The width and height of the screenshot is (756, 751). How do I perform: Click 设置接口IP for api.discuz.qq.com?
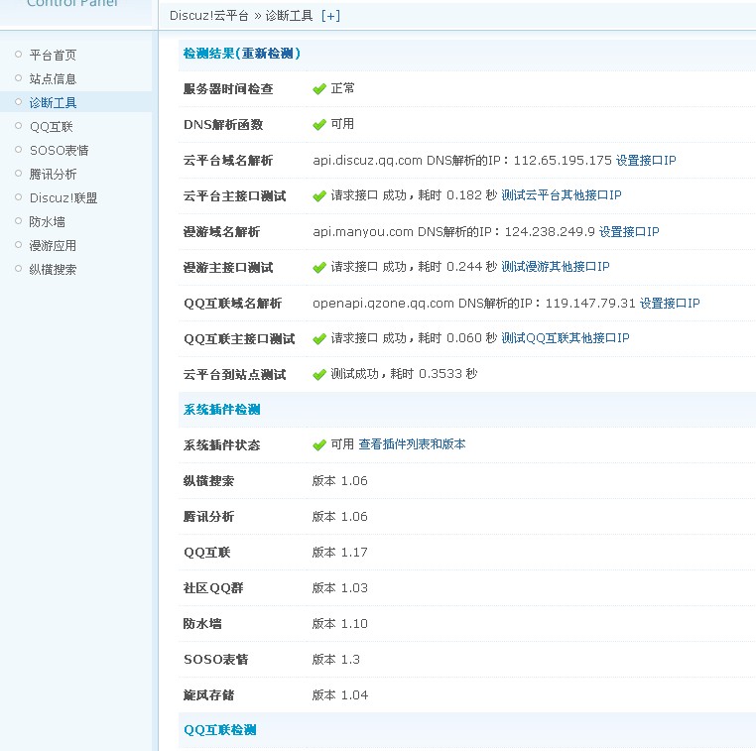[646, 160]
